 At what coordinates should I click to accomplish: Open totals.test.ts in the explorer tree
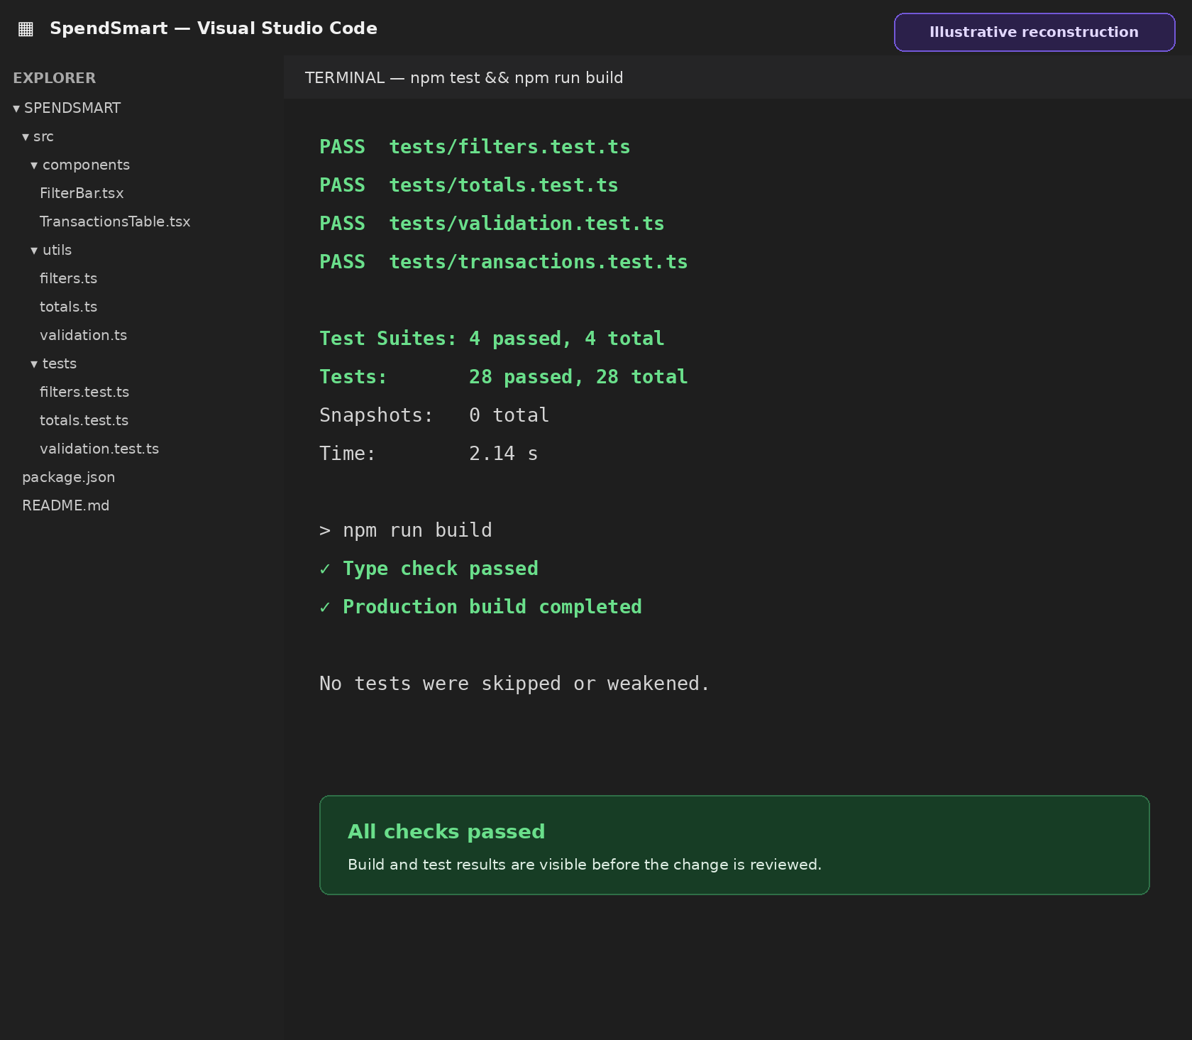point(84,420)
